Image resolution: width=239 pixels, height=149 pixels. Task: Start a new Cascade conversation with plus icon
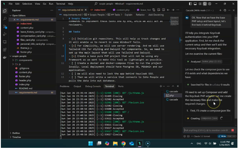[220, 10]
